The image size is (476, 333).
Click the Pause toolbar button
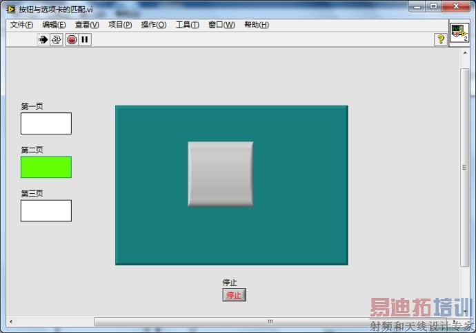coord(85,40)
